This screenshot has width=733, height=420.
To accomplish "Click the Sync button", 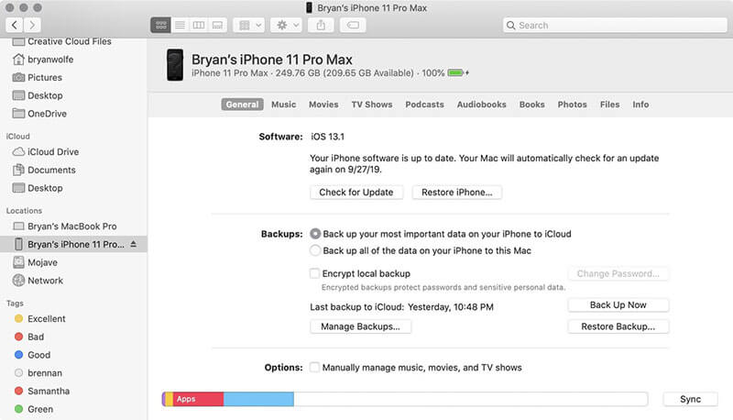I will click(x=690, y=399).
